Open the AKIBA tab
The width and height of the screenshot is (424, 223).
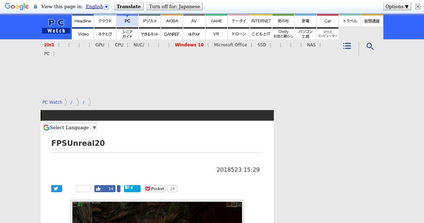coord(172,21)
